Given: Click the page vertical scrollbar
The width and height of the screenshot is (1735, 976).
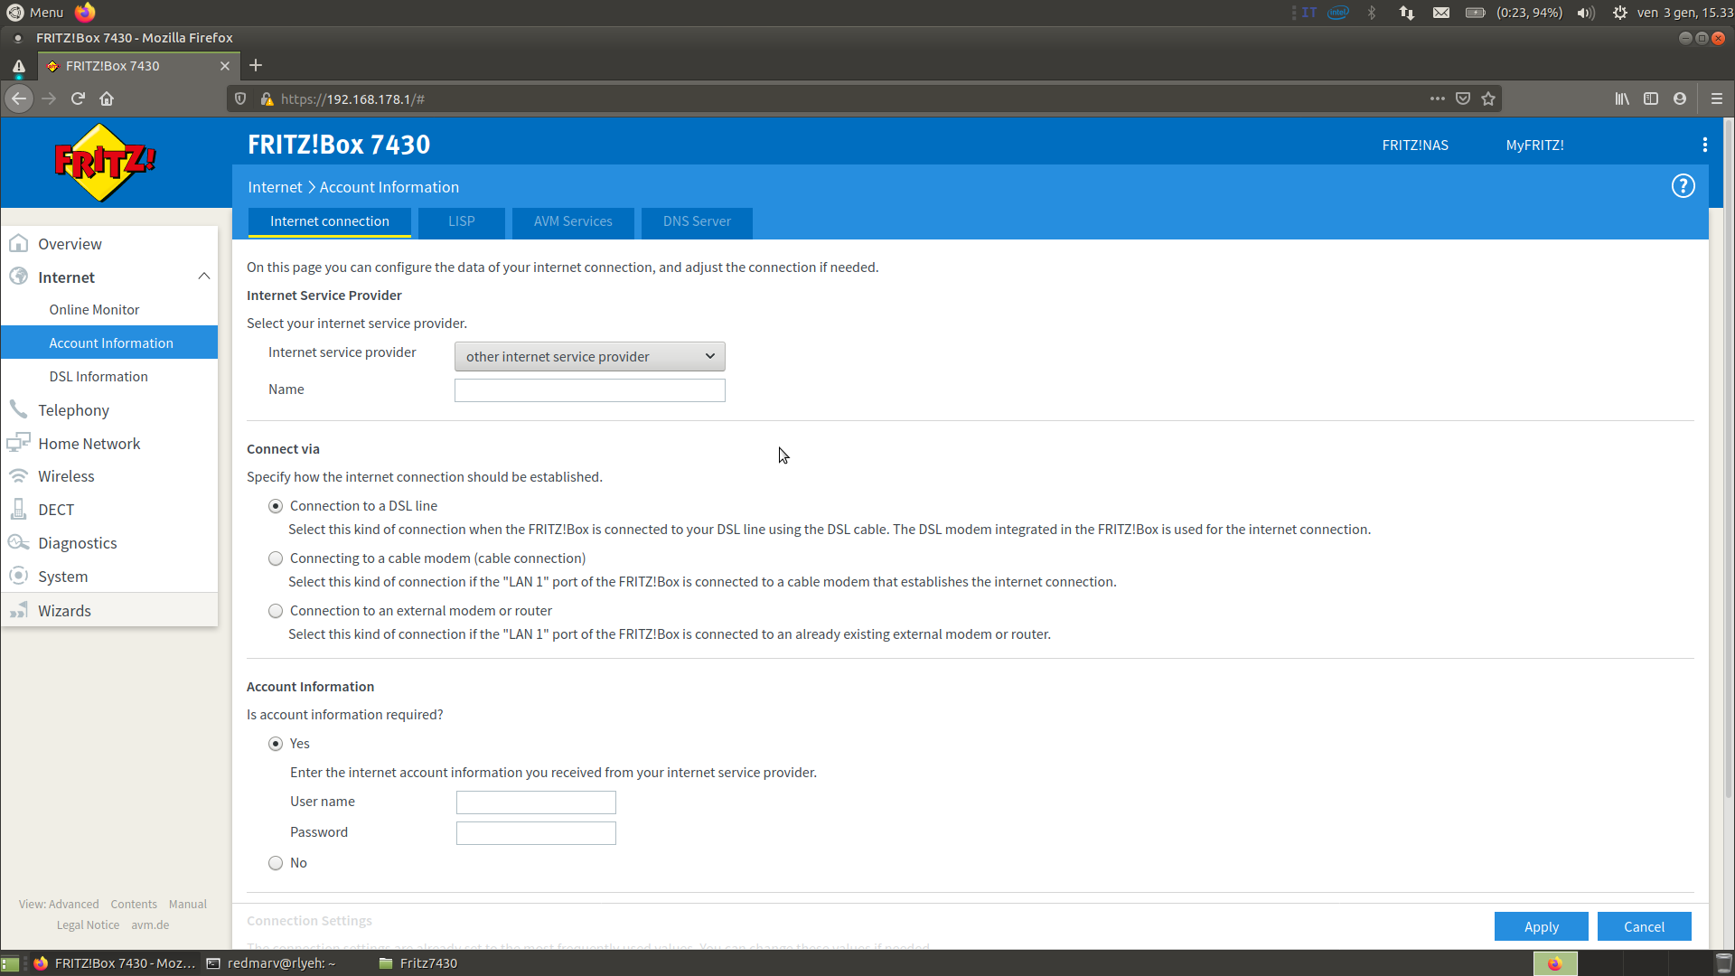Looking at the screenshot, I should coord(1729,461).
